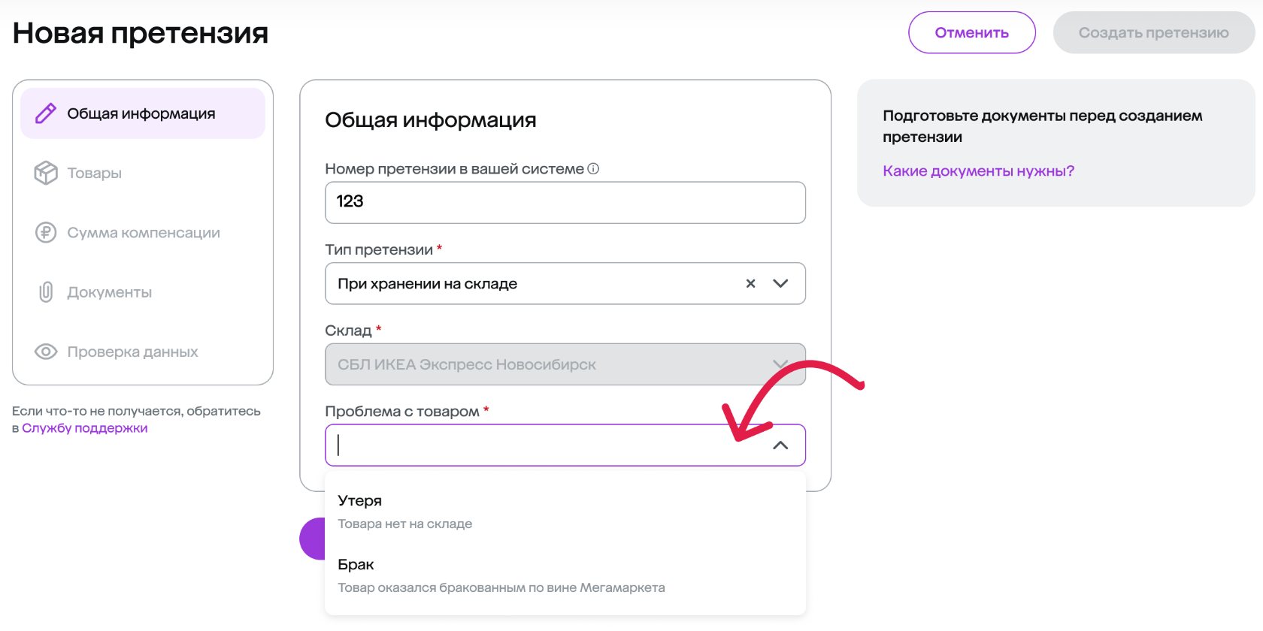Collapse the Проблема с товаром dropdown chevron
This screenshot has width=1263, height=631.
click(x=780, y=445)
